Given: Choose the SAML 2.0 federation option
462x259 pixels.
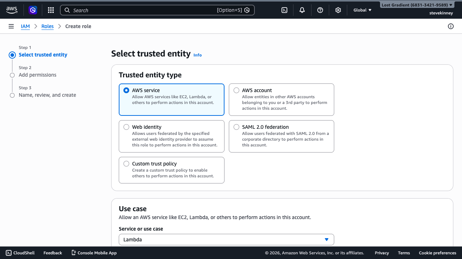Looking at the screenshot, I should pyautogui.click(x=282, y=136).
